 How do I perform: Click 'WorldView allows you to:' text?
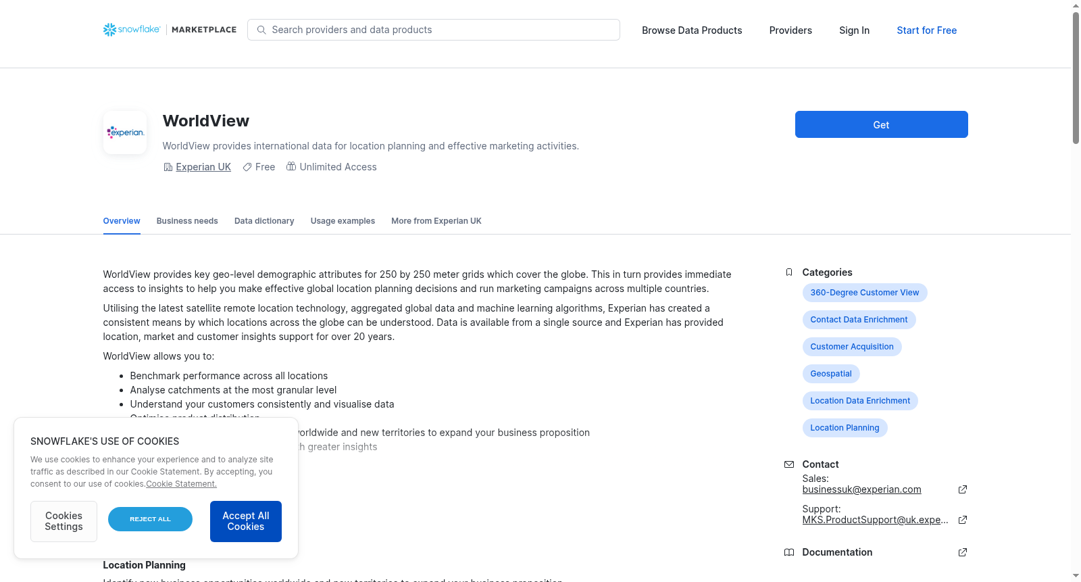click(x=159, y=356)
